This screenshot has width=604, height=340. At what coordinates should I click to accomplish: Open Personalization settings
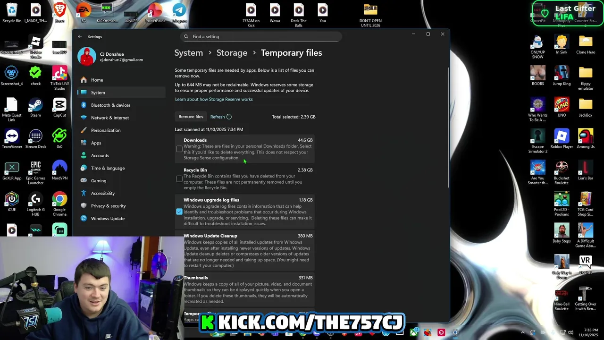click(x=121, y=130)
